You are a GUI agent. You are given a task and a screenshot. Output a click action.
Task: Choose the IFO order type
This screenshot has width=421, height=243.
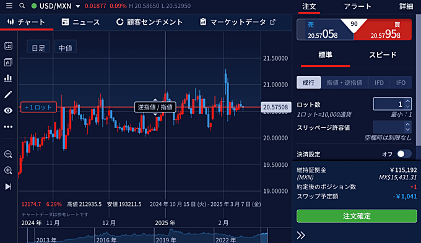401,83
